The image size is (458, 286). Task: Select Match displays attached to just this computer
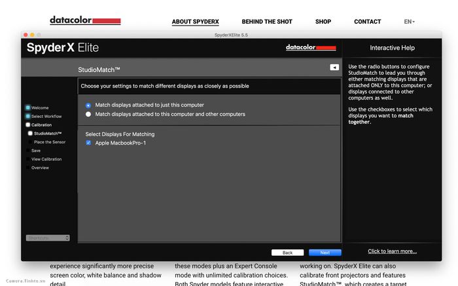88,105
